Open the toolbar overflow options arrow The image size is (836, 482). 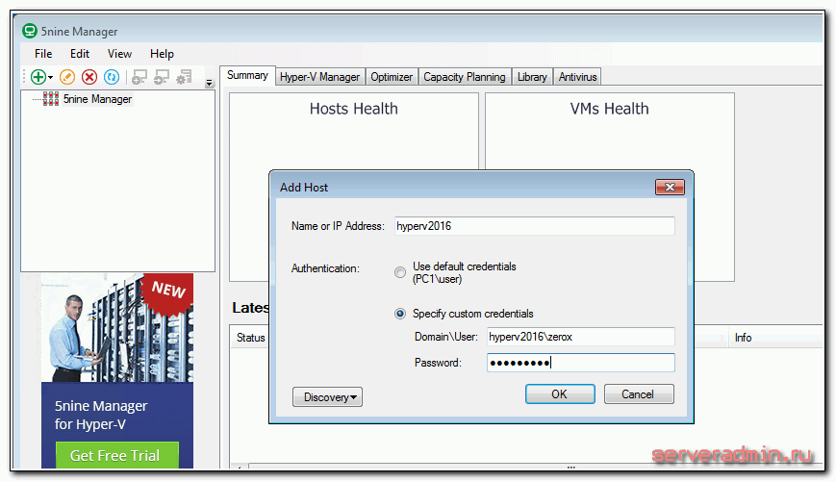(x=210, y=83)
